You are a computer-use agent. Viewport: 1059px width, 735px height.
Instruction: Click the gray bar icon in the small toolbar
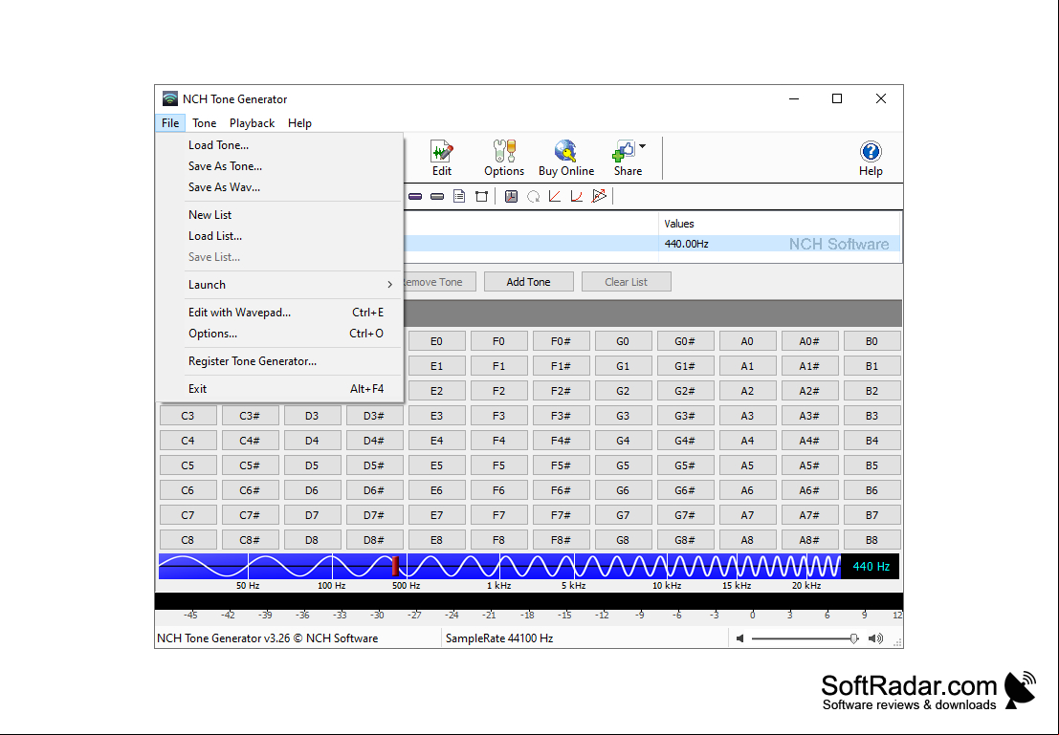(437, 196)
